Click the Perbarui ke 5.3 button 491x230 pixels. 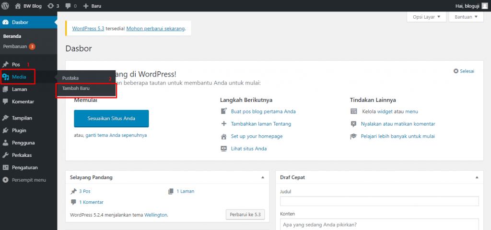click(245, 215)
